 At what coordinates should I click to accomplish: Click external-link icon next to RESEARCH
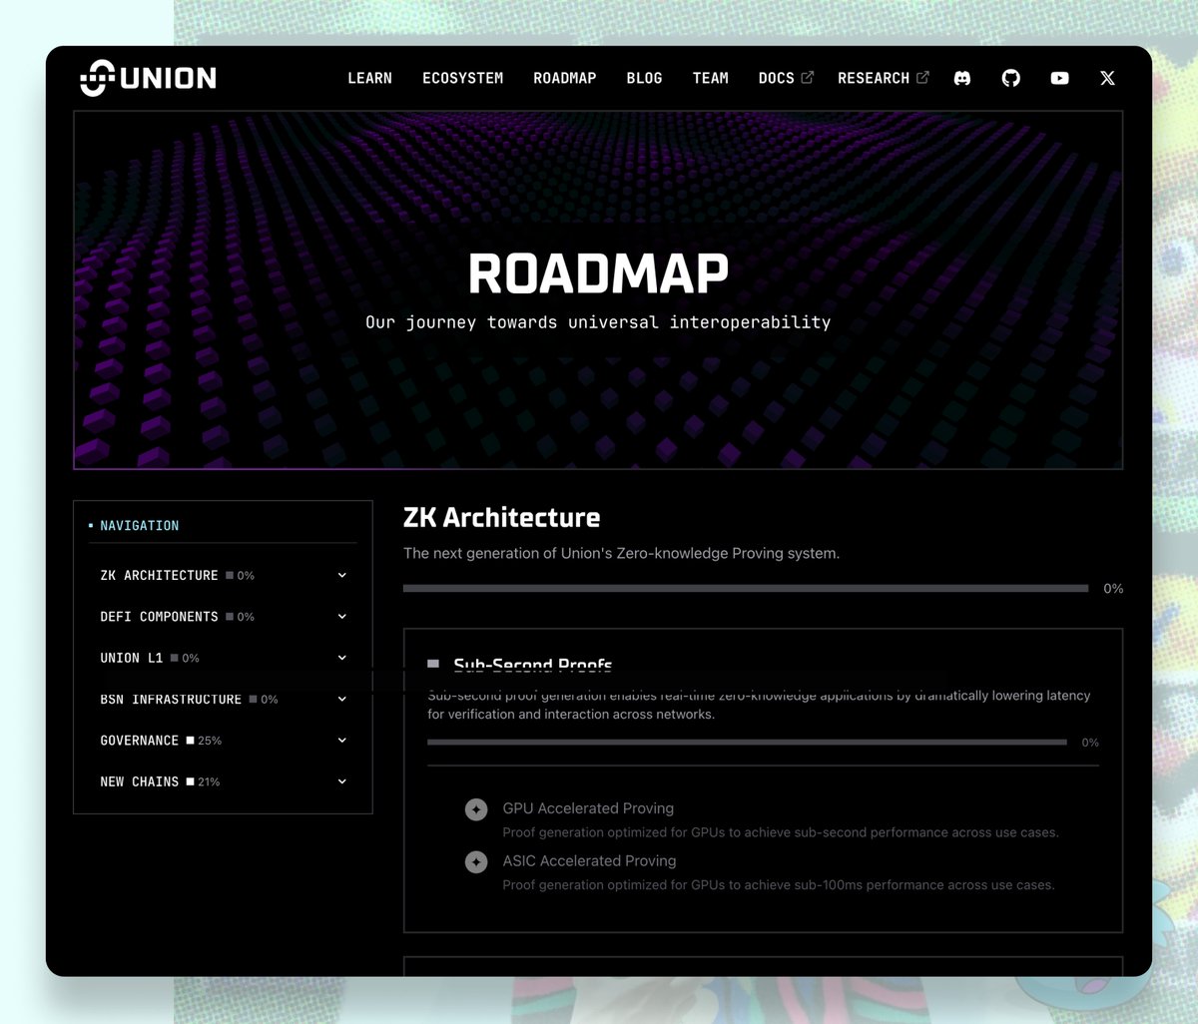(922, 77)
